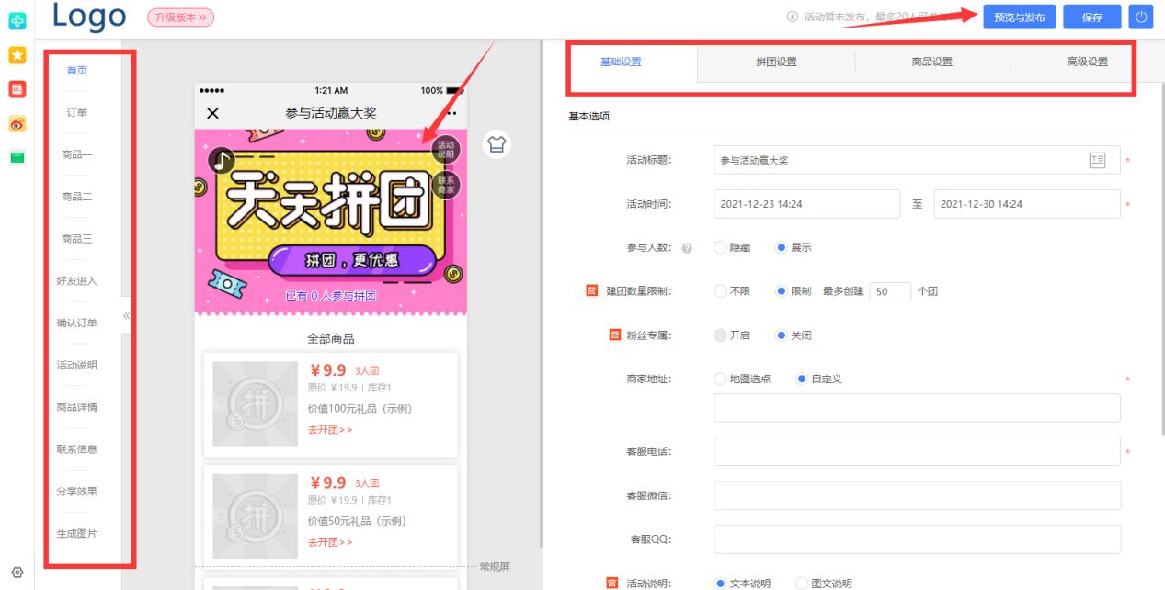1165x590 pixels.
Task: Click the teal plus icon in left rail
Action: 17,20
